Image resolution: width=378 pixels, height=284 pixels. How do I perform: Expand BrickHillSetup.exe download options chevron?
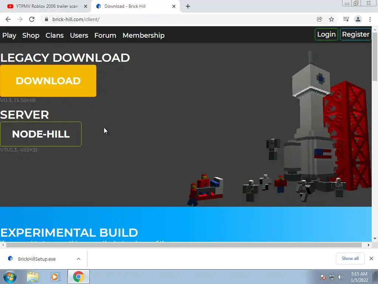(79, 259)
